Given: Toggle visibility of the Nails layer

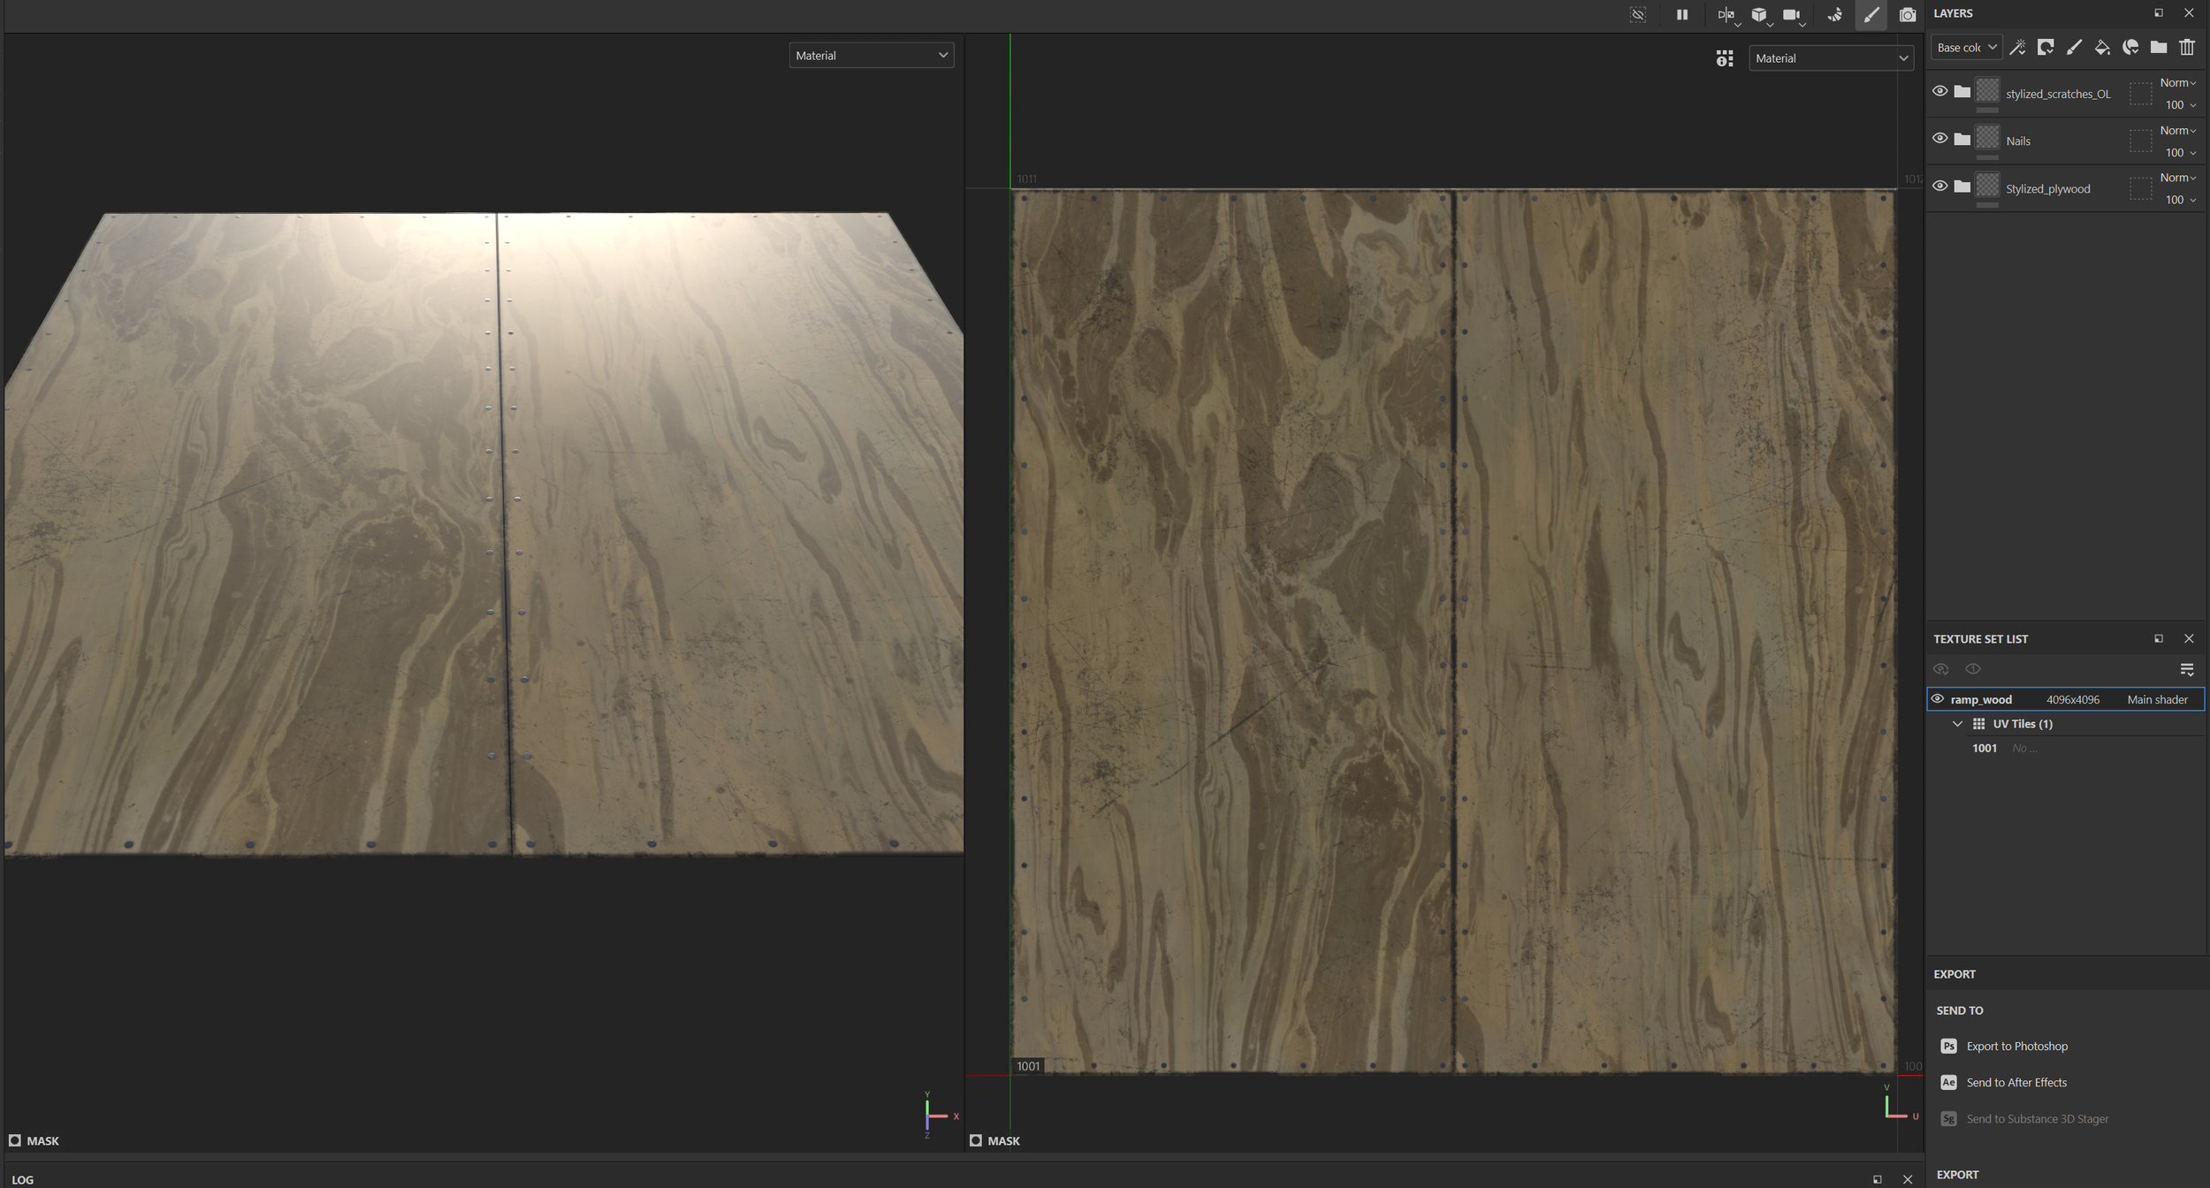Looking at the screenshot, I should pos(1939,138).
